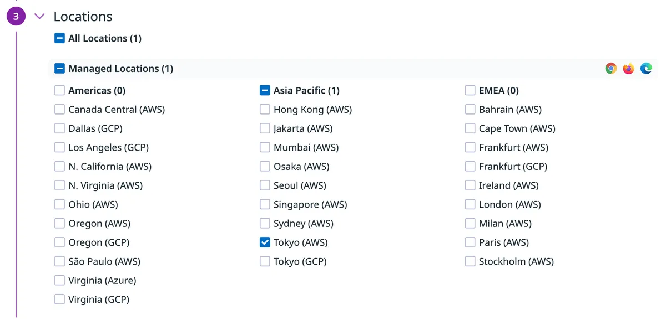Check the Frankfurt (AWS) checkbox
This screenshot has width=666, height=320.
coord(470,148)
